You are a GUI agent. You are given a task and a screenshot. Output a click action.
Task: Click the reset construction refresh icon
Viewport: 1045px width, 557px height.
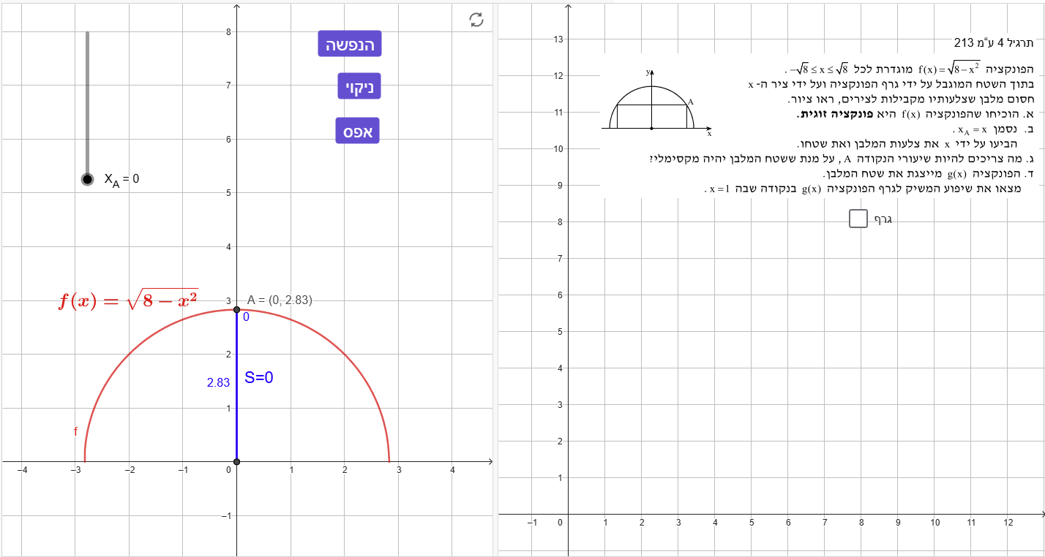pyautogui.click(x=476, y=20)
